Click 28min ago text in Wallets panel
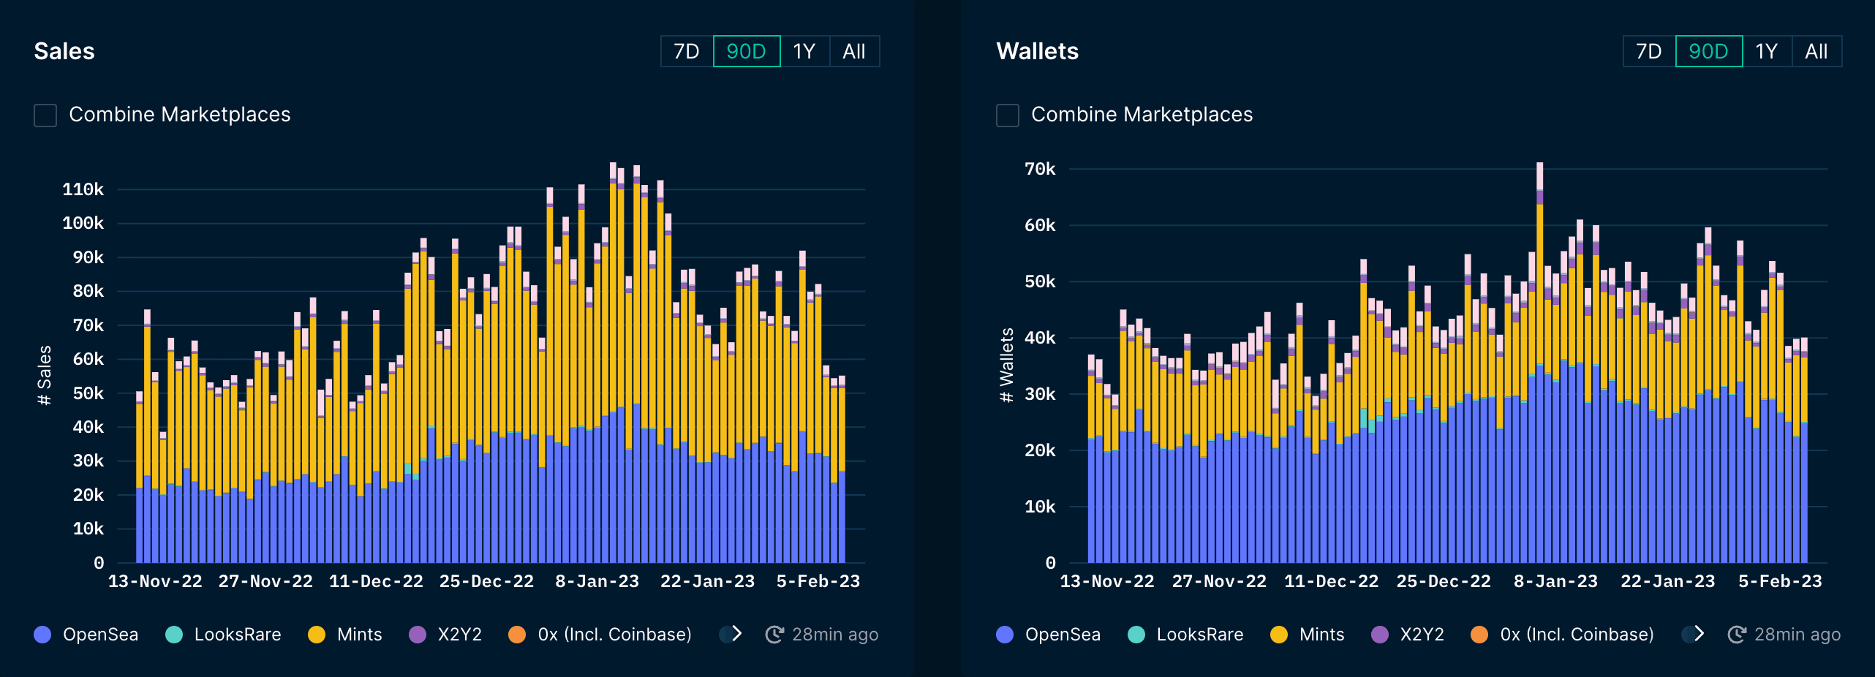1875x677 pixels. pos(1797,635)
